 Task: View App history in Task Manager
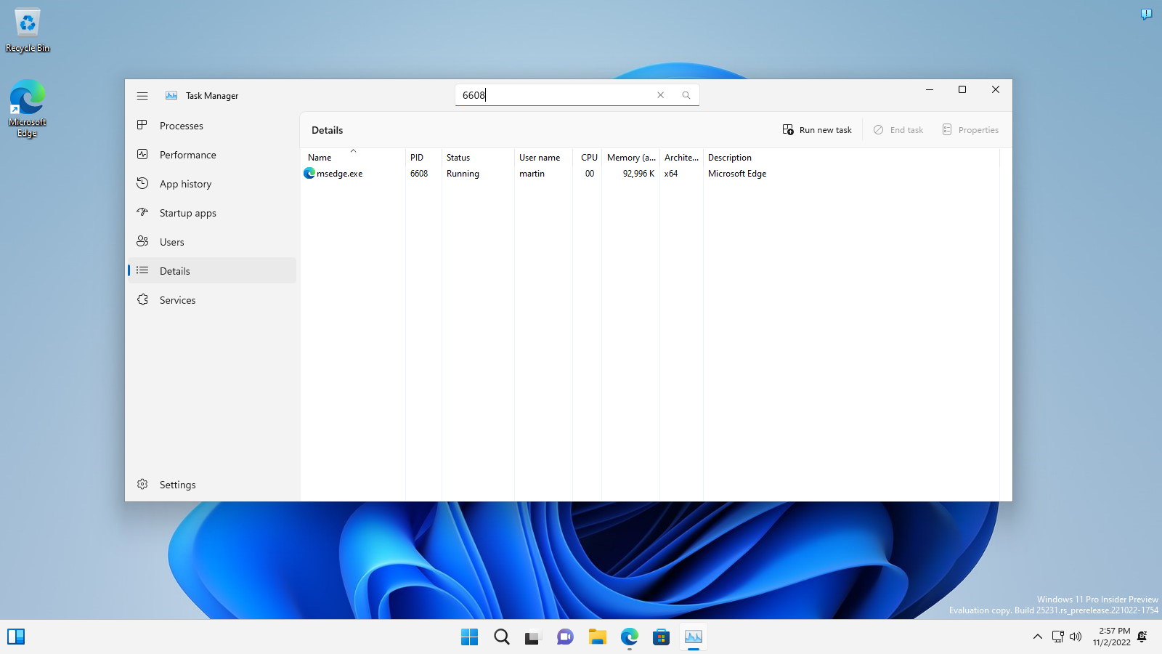click(184, 183)
